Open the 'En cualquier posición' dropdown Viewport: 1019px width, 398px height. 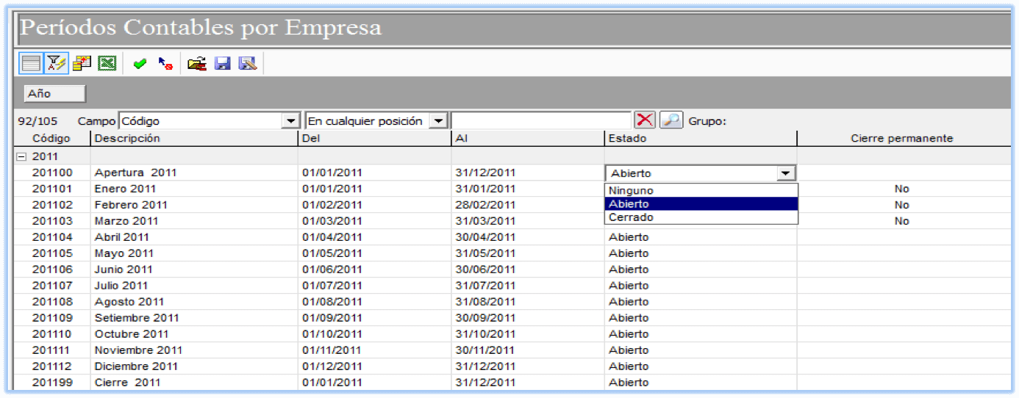pyautogui.click(x=439, y=121)
